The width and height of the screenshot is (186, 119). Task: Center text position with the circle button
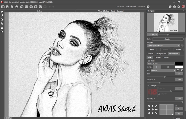tap(153, 109)
